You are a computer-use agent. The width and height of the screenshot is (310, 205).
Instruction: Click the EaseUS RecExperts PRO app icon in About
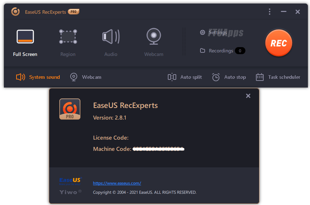tap(70, 109)
